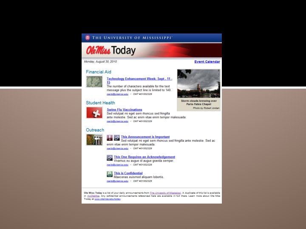306x229 pixels.
Task: Open the Event Calendar link
Action: (x=207, y=61)
